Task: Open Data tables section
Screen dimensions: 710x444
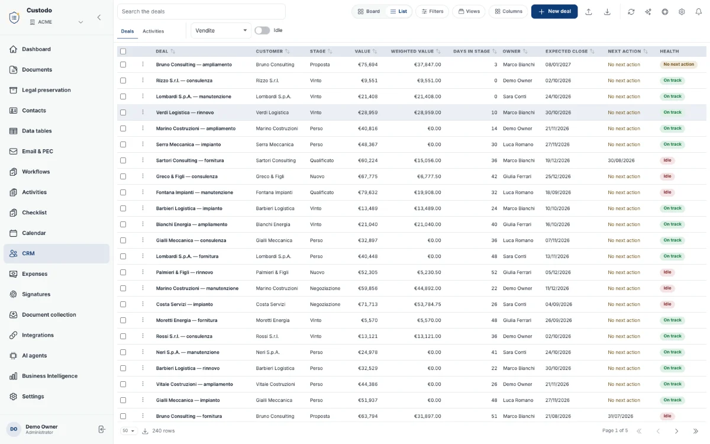Action: click(56, 131)
